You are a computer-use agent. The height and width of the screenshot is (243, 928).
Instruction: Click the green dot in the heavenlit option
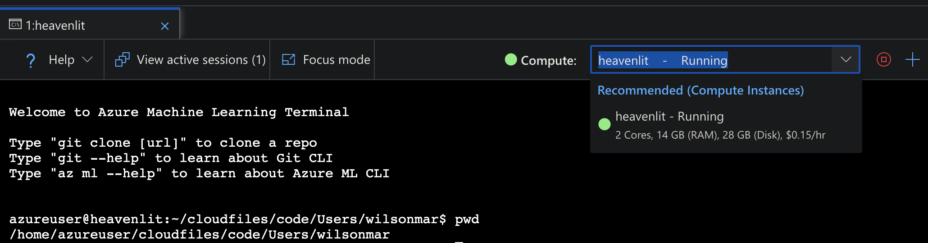[605, 124]
